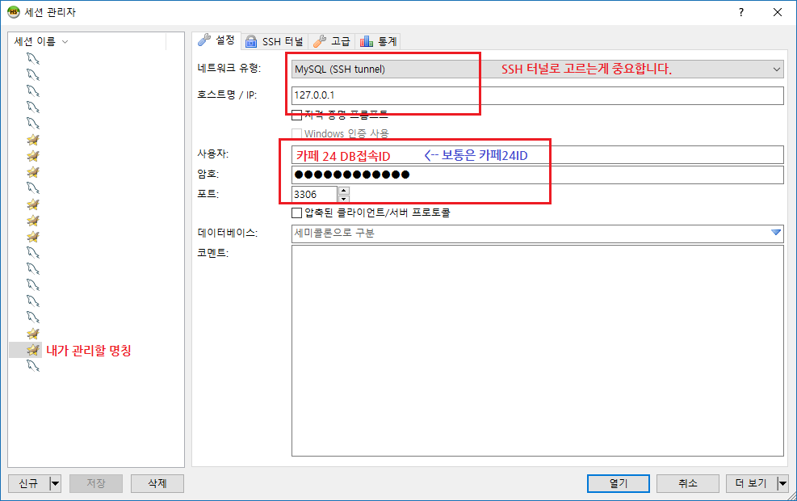The width and height of the screenshot is (797, 501).
Task: Expand the 더 보기 dropdown arrow
Action: pos(782,483)
